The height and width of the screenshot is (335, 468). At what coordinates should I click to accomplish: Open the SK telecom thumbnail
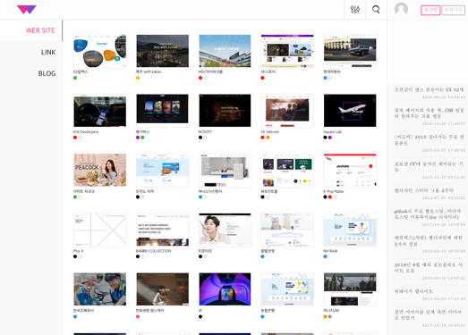(x=287, y=111)
